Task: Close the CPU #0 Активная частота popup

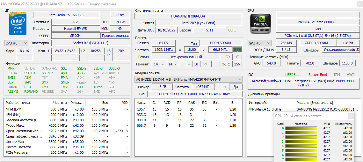Action: pos(351,116)
